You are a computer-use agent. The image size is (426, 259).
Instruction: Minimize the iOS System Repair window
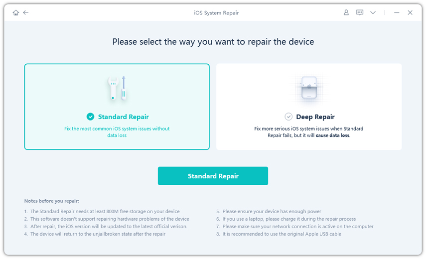click(397, 12)
